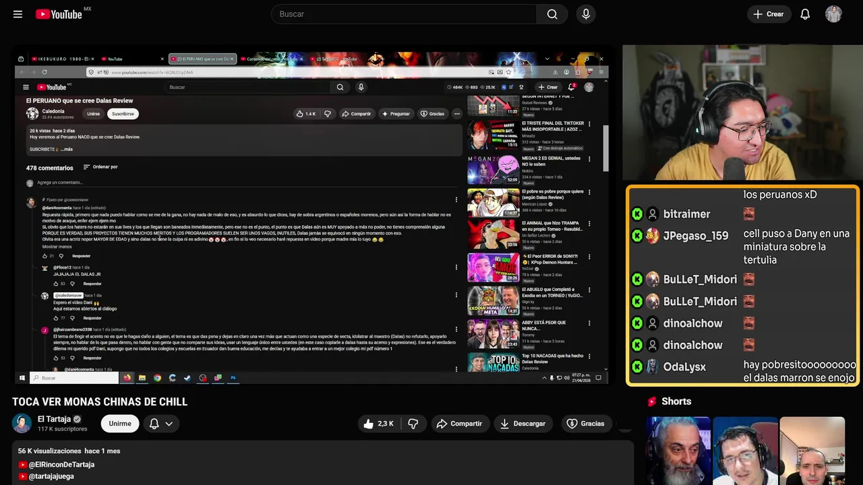Like the video showing 2,3 K likes
The height and width of the screenshot is (485, 863).
[379, 424]
